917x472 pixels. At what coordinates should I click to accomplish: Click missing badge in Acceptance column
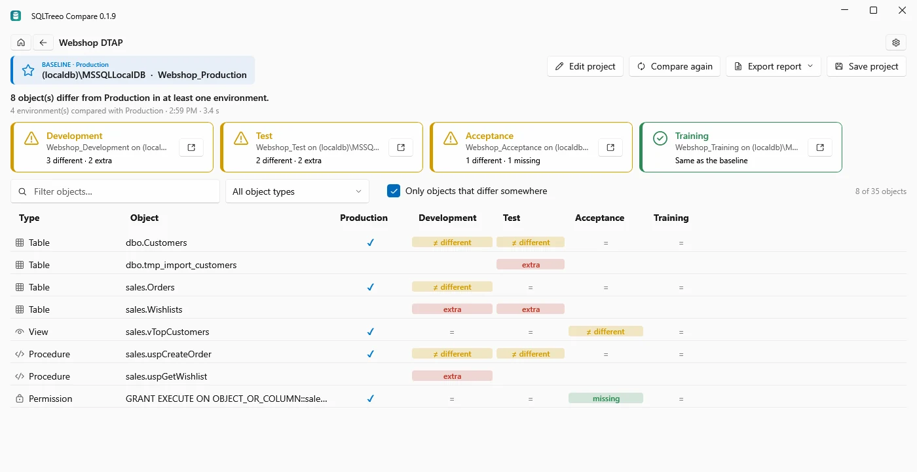(606, 398)
